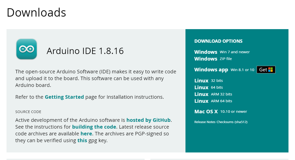Open the Windows app Win 8.1 or 10 link
The image size is (295, 160).
point(224,70)
